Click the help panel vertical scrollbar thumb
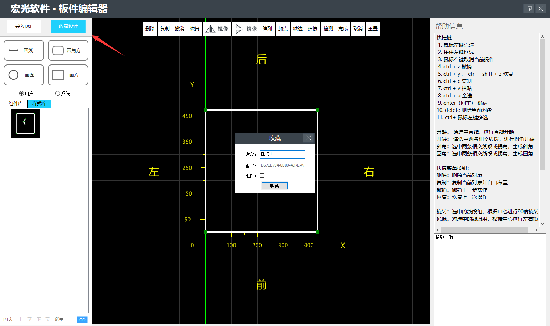This screenshot has width=550, height=326. (x=542, y=105)
